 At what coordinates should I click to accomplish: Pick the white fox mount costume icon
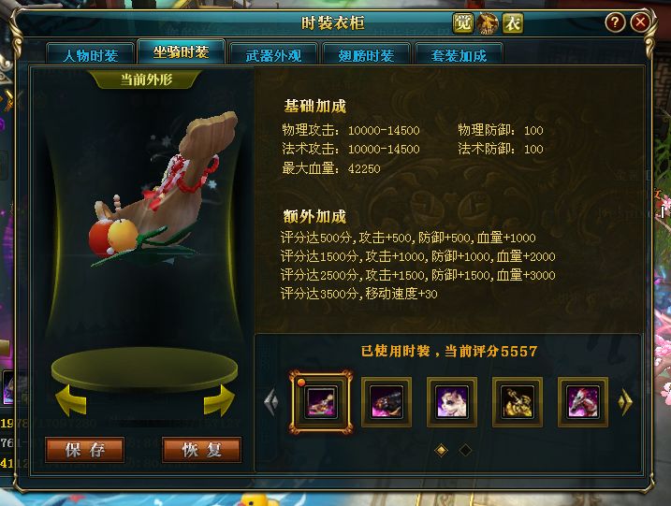452,402
